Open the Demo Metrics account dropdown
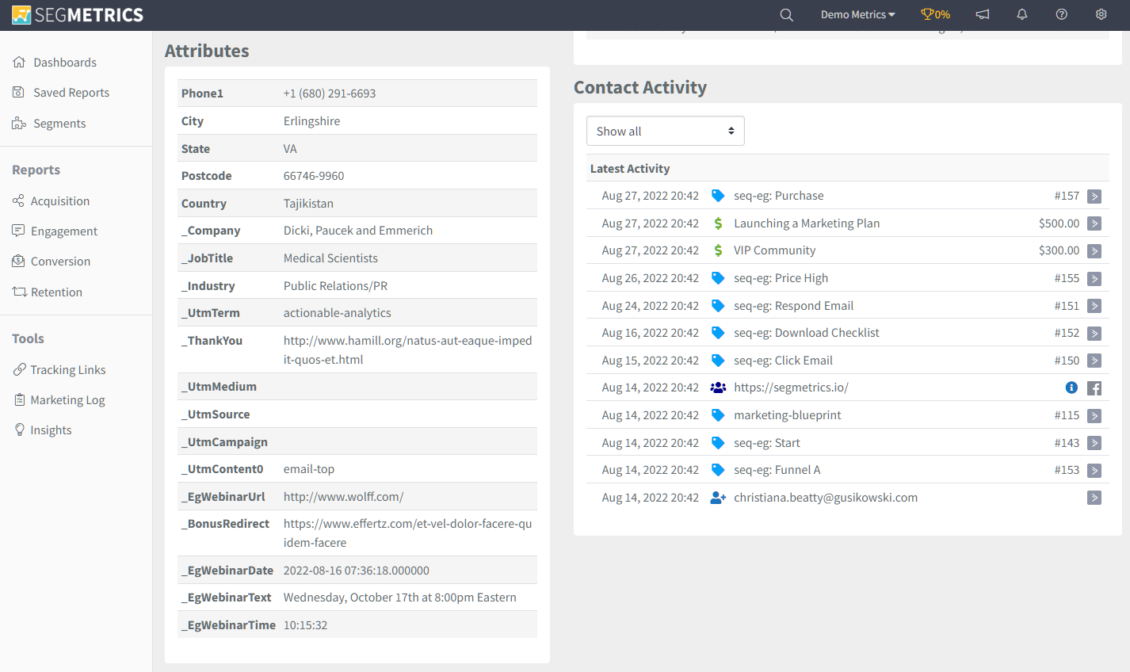 [x=858, y=14]
